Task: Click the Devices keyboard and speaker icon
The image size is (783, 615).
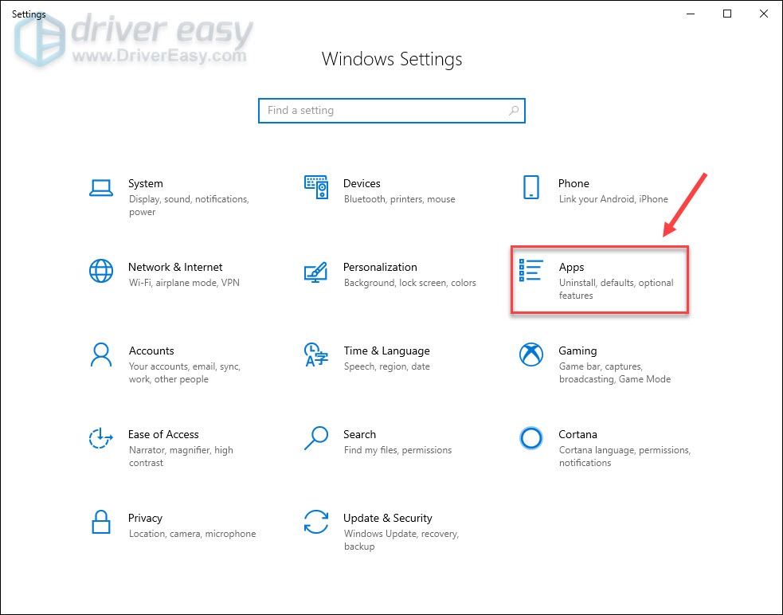Action: (316, 187)
